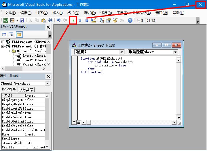Open the 取消隐藏sheet procedure dropdown

pyautogui.click(x=175, y=52)
